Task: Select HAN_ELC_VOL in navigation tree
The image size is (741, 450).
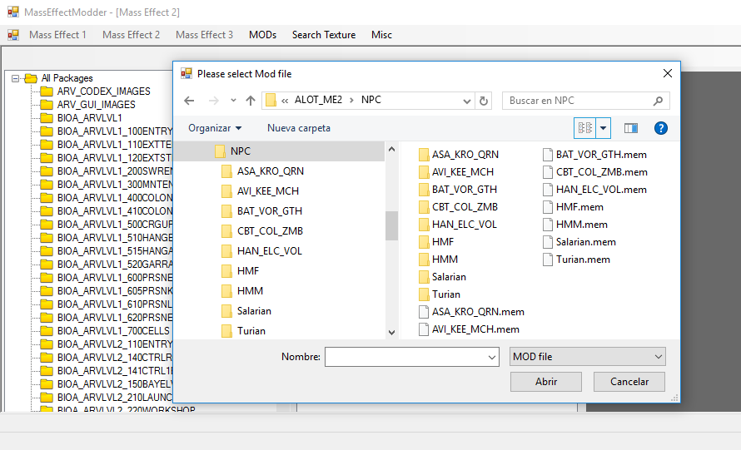Action: pyautogui.click(x=261, y=250)
